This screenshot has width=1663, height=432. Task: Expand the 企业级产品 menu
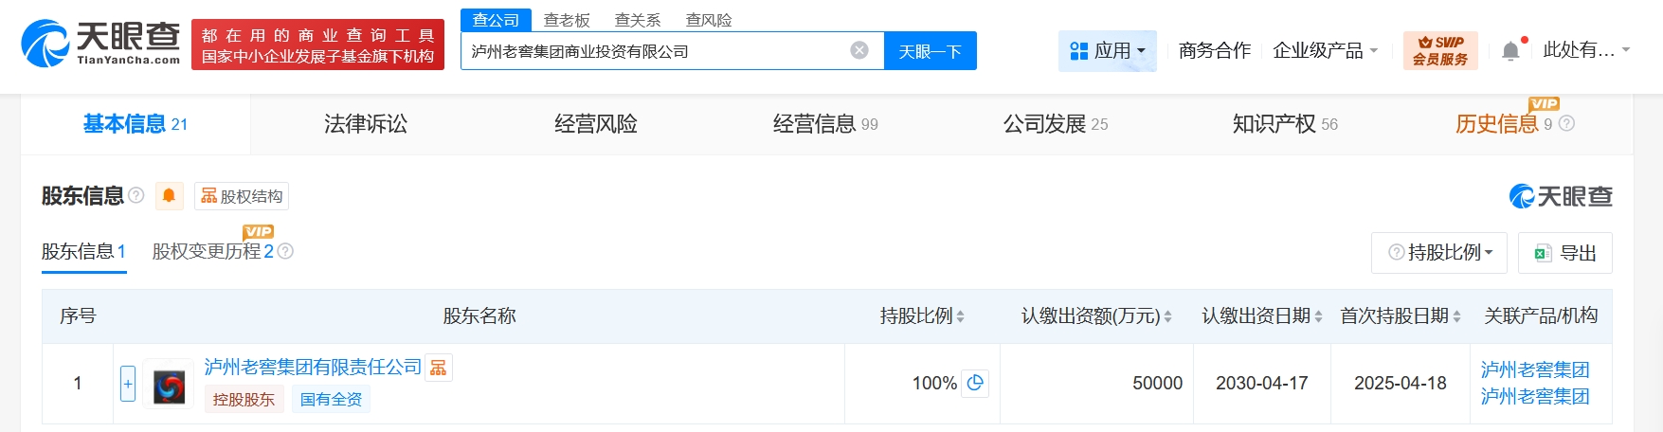[1325, 50]
